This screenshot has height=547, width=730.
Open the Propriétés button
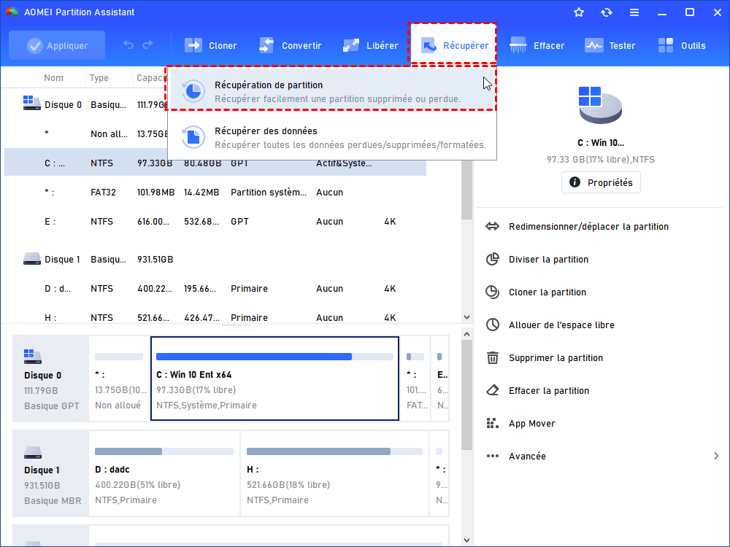pos(601,182)
